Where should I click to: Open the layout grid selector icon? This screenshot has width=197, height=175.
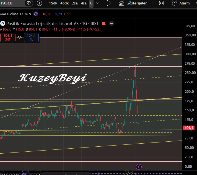click(161, 3)
